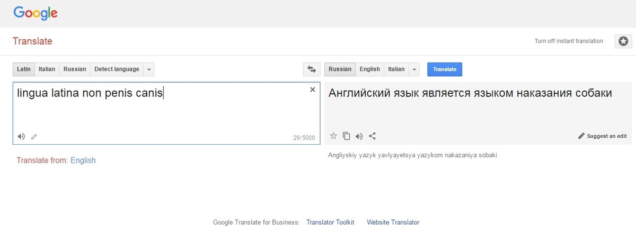Viewport: 636px width, 239px height.
Task: Copy the translation with copy icon
Action: 346,136
